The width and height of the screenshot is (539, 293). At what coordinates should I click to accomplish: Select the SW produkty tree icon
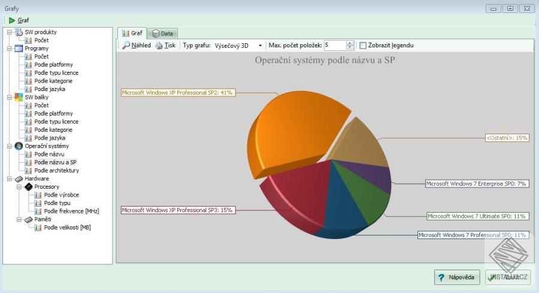19,32
